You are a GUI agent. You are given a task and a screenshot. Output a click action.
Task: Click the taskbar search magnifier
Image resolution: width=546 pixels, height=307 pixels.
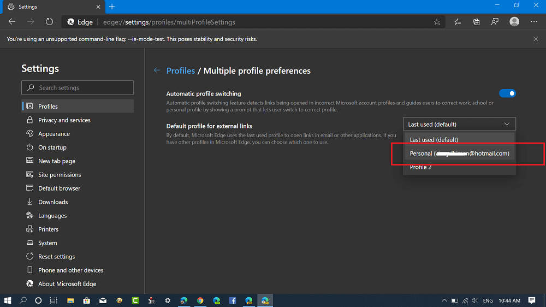(23, 300)
